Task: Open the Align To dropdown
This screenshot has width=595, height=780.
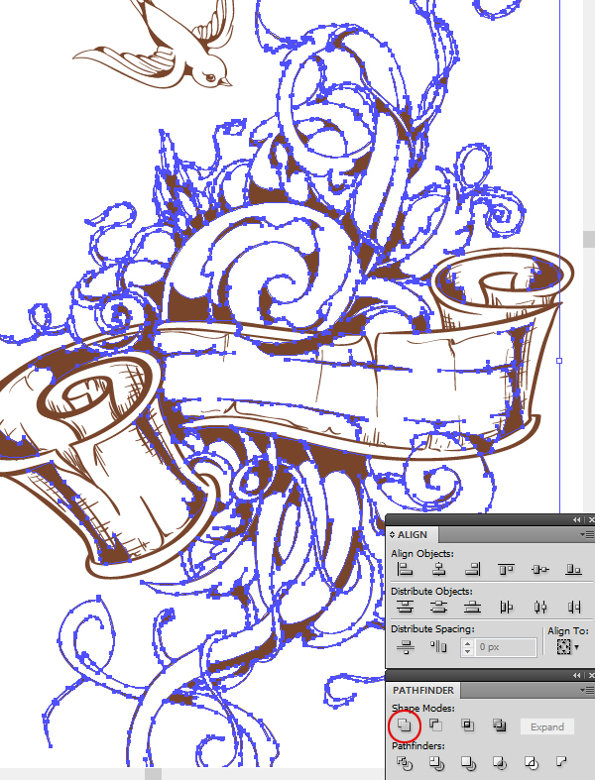Action: coord(567,646)
